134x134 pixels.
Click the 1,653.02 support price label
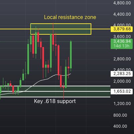[x=122, y=91]
